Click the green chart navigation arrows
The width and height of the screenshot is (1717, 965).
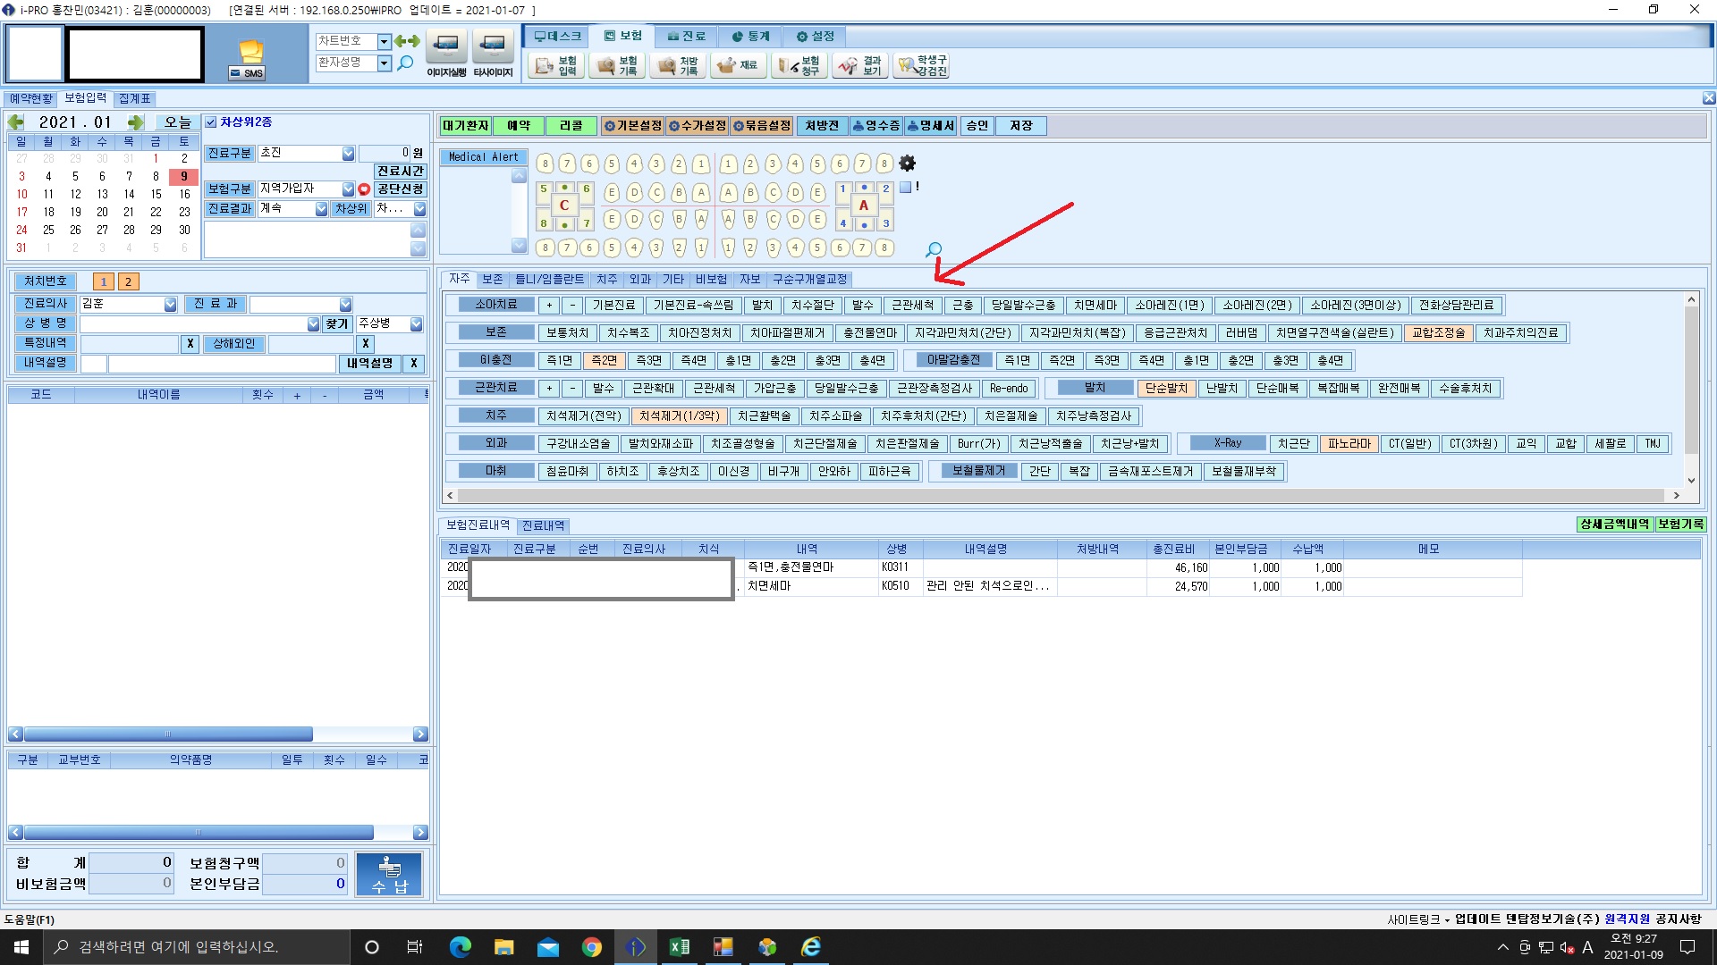pos(407,41)
